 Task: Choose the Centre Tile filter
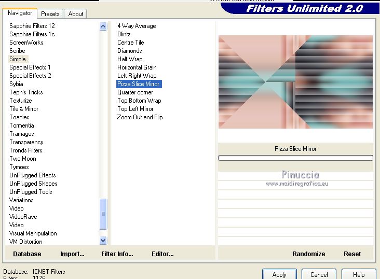pyautogui.click(x=131, y=43)
